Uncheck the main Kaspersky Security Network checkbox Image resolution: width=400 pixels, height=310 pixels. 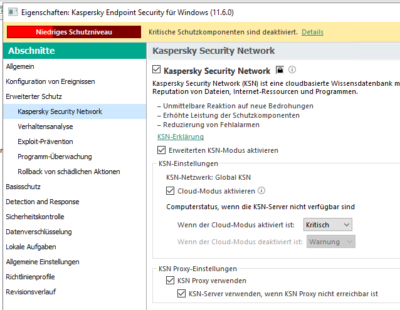pyautogui.click(x=157, y=71)
